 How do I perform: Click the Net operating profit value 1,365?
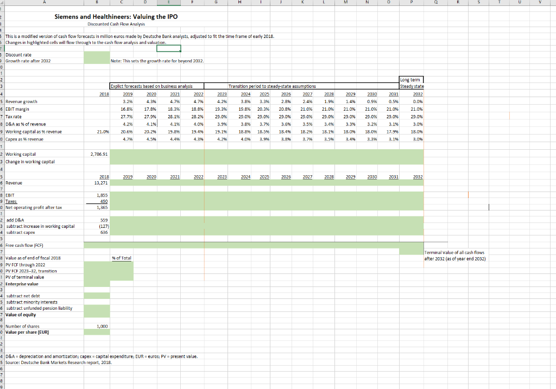[102, 208]
